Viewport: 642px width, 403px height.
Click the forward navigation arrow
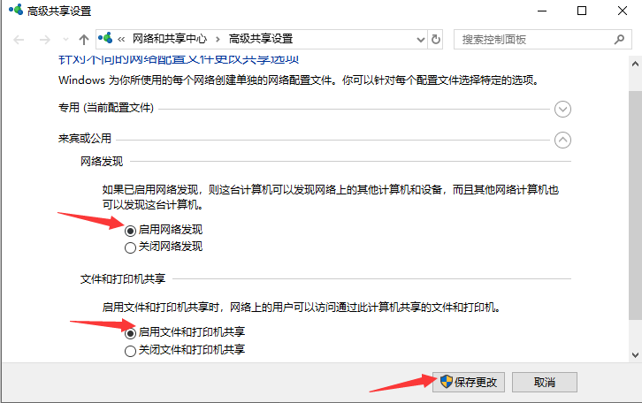(x=44, y=40)
